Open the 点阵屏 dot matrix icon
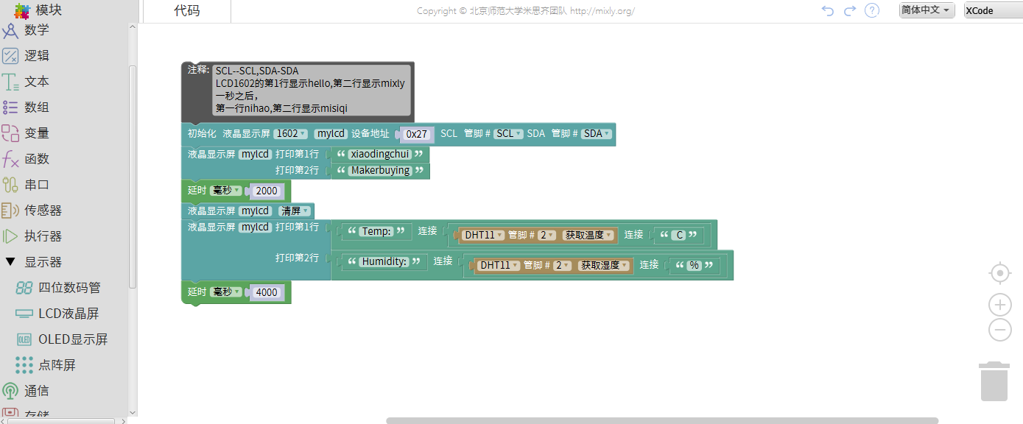Screen dimensions: 1023x424 pos(24,365)
